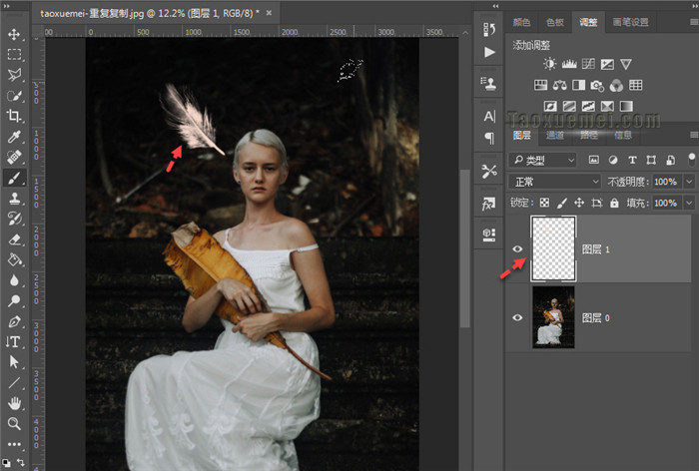Toggle type layer filter T
The image size is (699, 471).
coord(632,160)
